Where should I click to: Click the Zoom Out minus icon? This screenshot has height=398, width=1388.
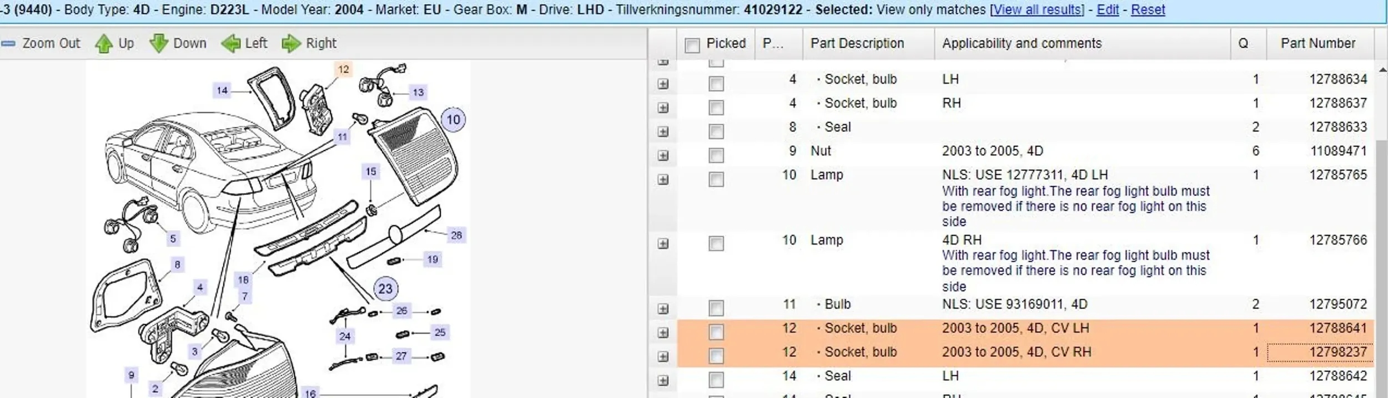pos(8,43)
